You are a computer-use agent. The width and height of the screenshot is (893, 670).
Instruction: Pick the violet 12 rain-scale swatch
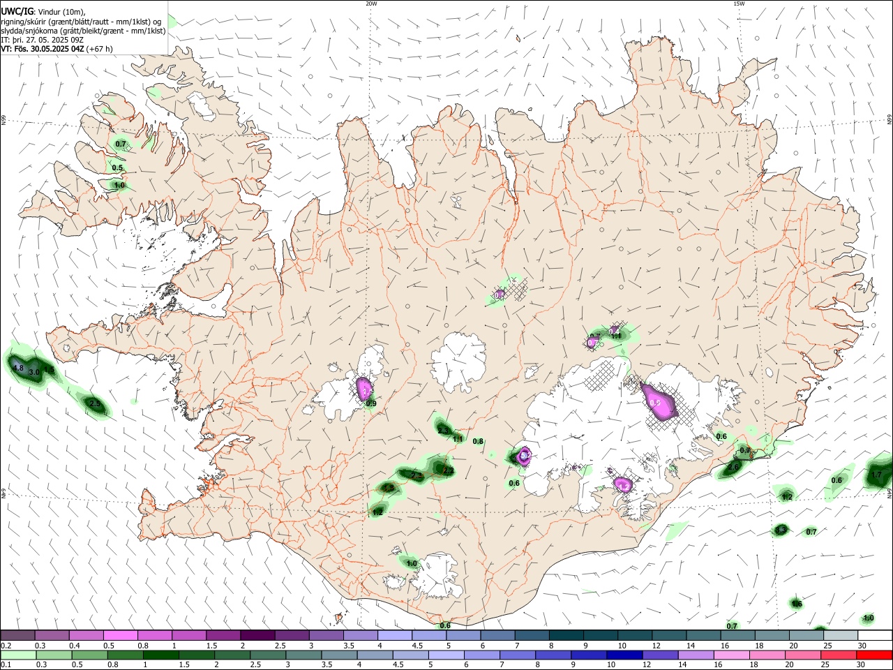(x=660, y=655)
